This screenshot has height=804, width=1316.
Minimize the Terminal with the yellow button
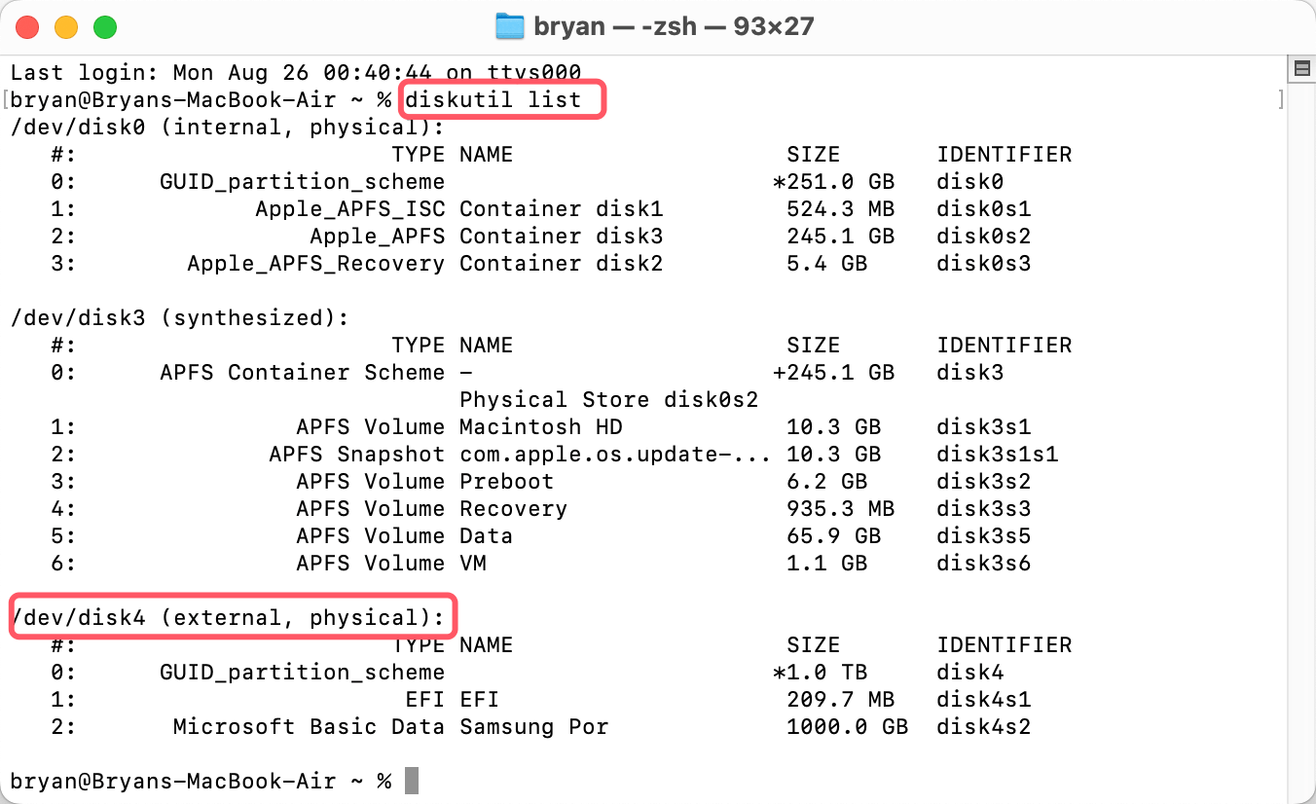(66, 27)
